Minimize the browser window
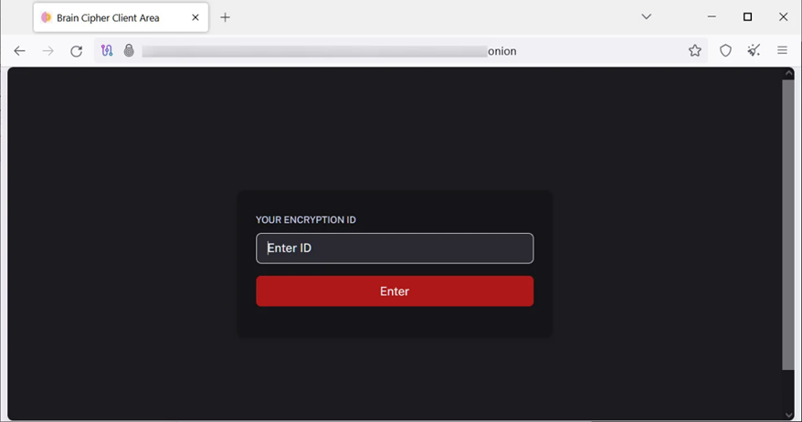Image resolution: width=802 pixels, height=422 pixels. click(x=712, y=17)
